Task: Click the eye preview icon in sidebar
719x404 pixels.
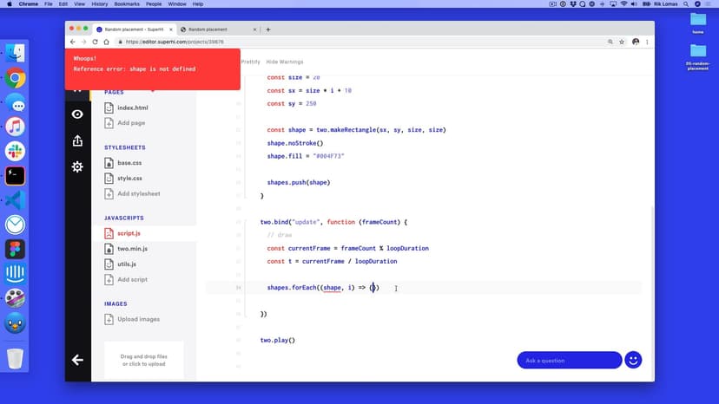Action: (x=77, y=114)
